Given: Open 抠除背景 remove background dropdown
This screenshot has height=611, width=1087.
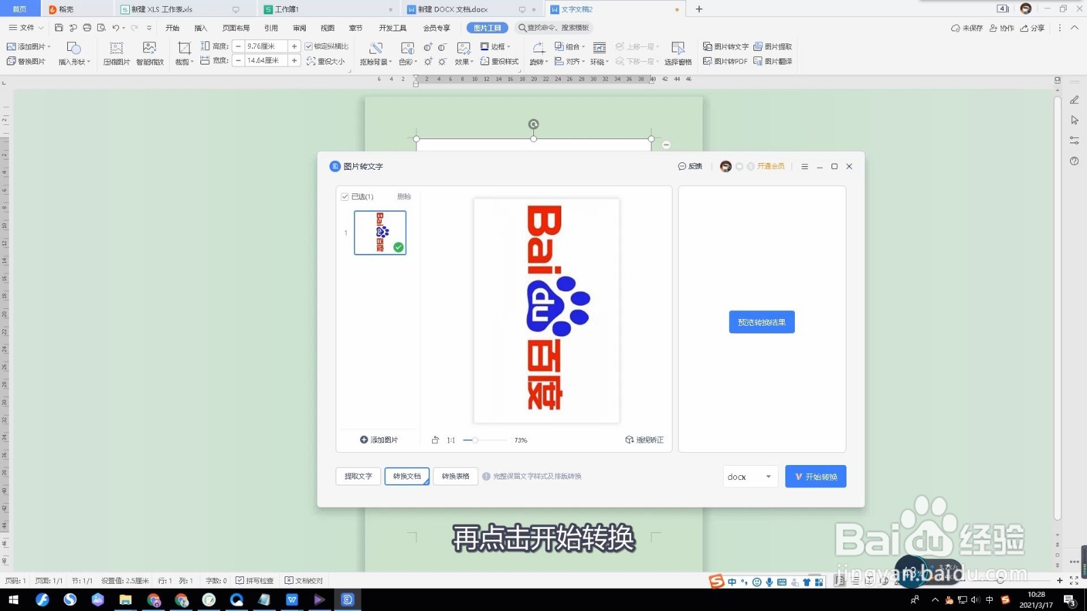Looking at the screenshot, I should point(376,62).
